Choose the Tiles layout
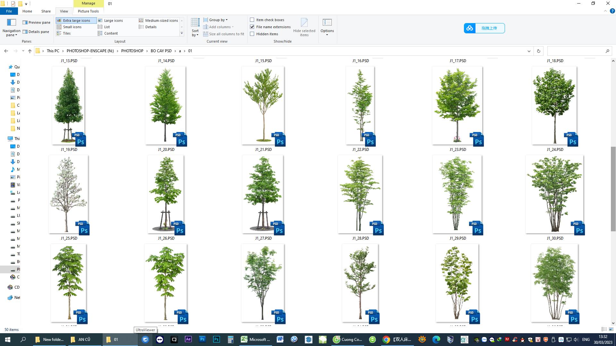616x346 pixels. click(x=64, y=33)
